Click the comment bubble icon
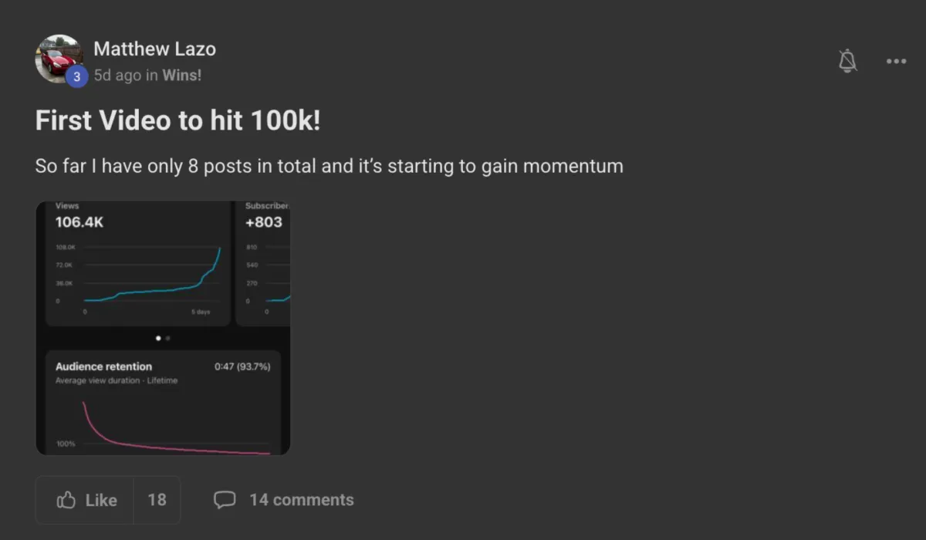This screenshot has height=540, width=926. coord(224,500)
